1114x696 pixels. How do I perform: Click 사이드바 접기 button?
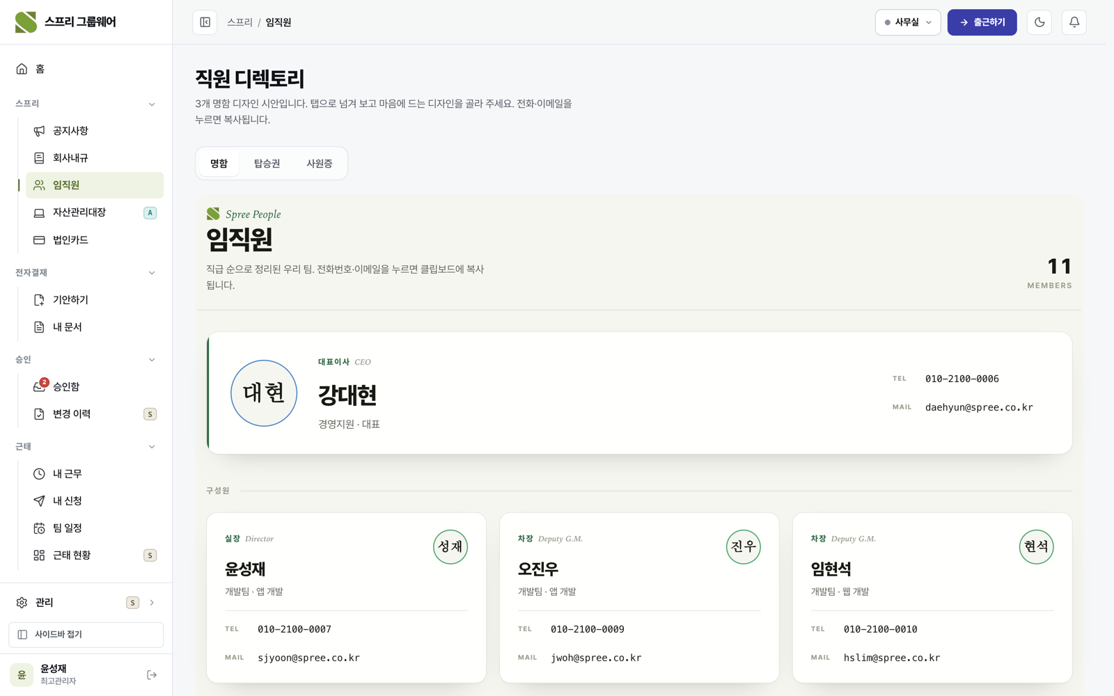(86, 635)
